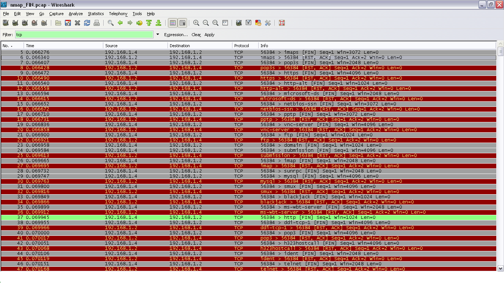Find a packet magnifier icon
The height and width of the screenshot is (283, 504).
[111, 23]
